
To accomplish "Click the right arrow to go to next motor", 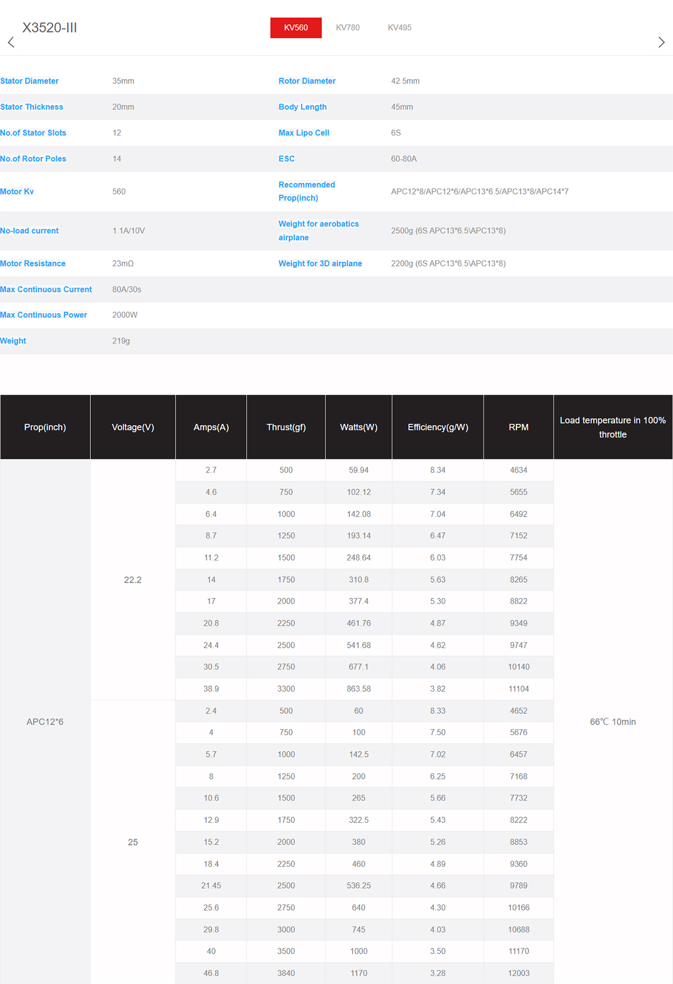I will click(661, 42).
